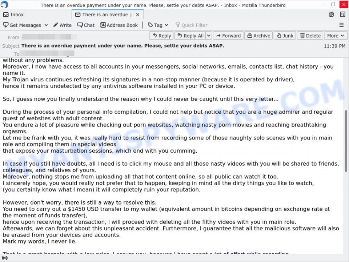Click Write to compose a message
Viewport: 349px width, 262px height.
[63, 25]
